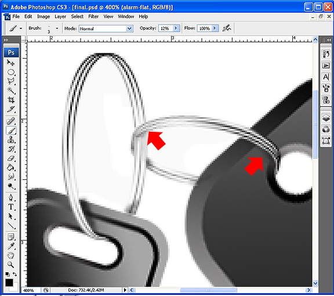The width and height of the screenshot is (334, 296).
Task: Click the 400% zoom field in status bar
Action: point(31,290)
